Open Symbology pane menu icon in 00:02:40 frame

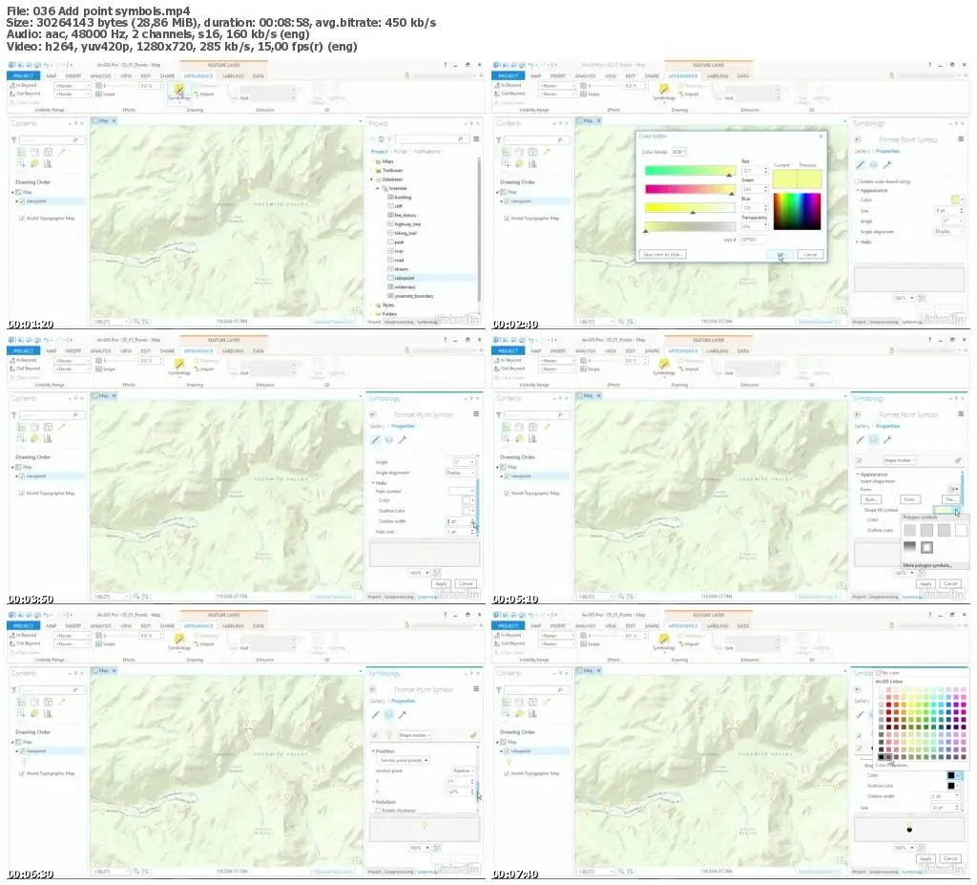tap(961, 139)
